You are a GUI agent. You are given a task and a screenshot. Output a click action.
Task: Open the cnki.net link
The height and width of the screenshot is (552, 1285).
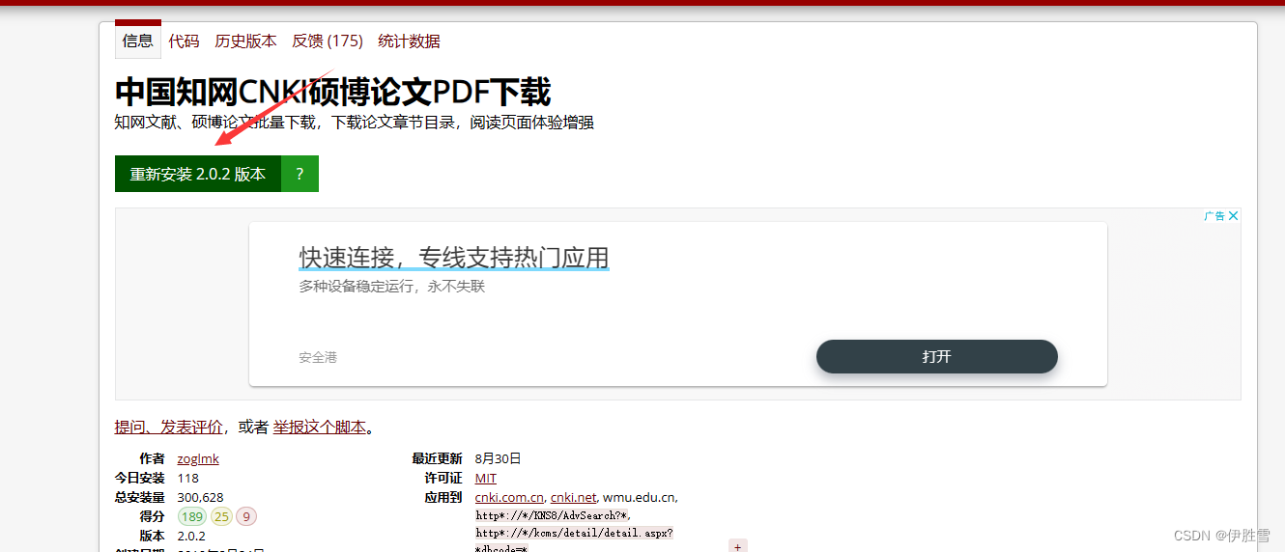pyautogui.click(x=574, y=497)
